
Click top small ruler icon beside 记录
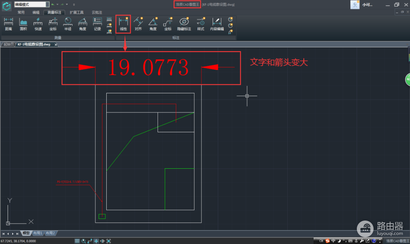click(109, 20)
